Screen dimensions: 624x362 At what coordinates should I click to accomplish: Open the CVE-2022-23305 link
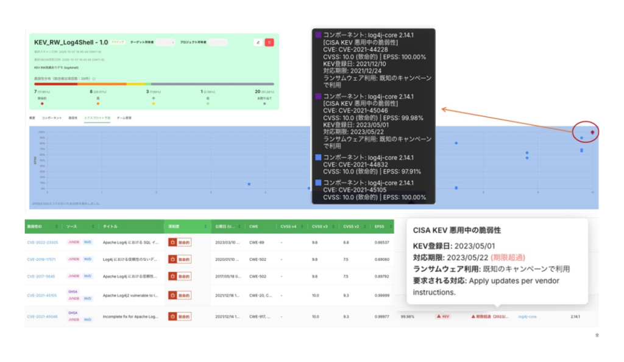click(x=42, y=242)
